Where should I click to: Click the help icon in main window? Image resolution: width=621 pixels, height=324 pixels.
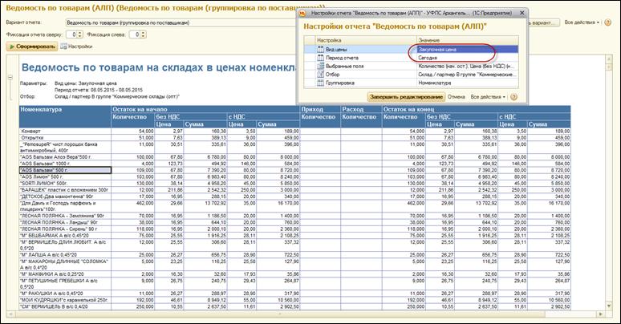[x=607, y=22]
